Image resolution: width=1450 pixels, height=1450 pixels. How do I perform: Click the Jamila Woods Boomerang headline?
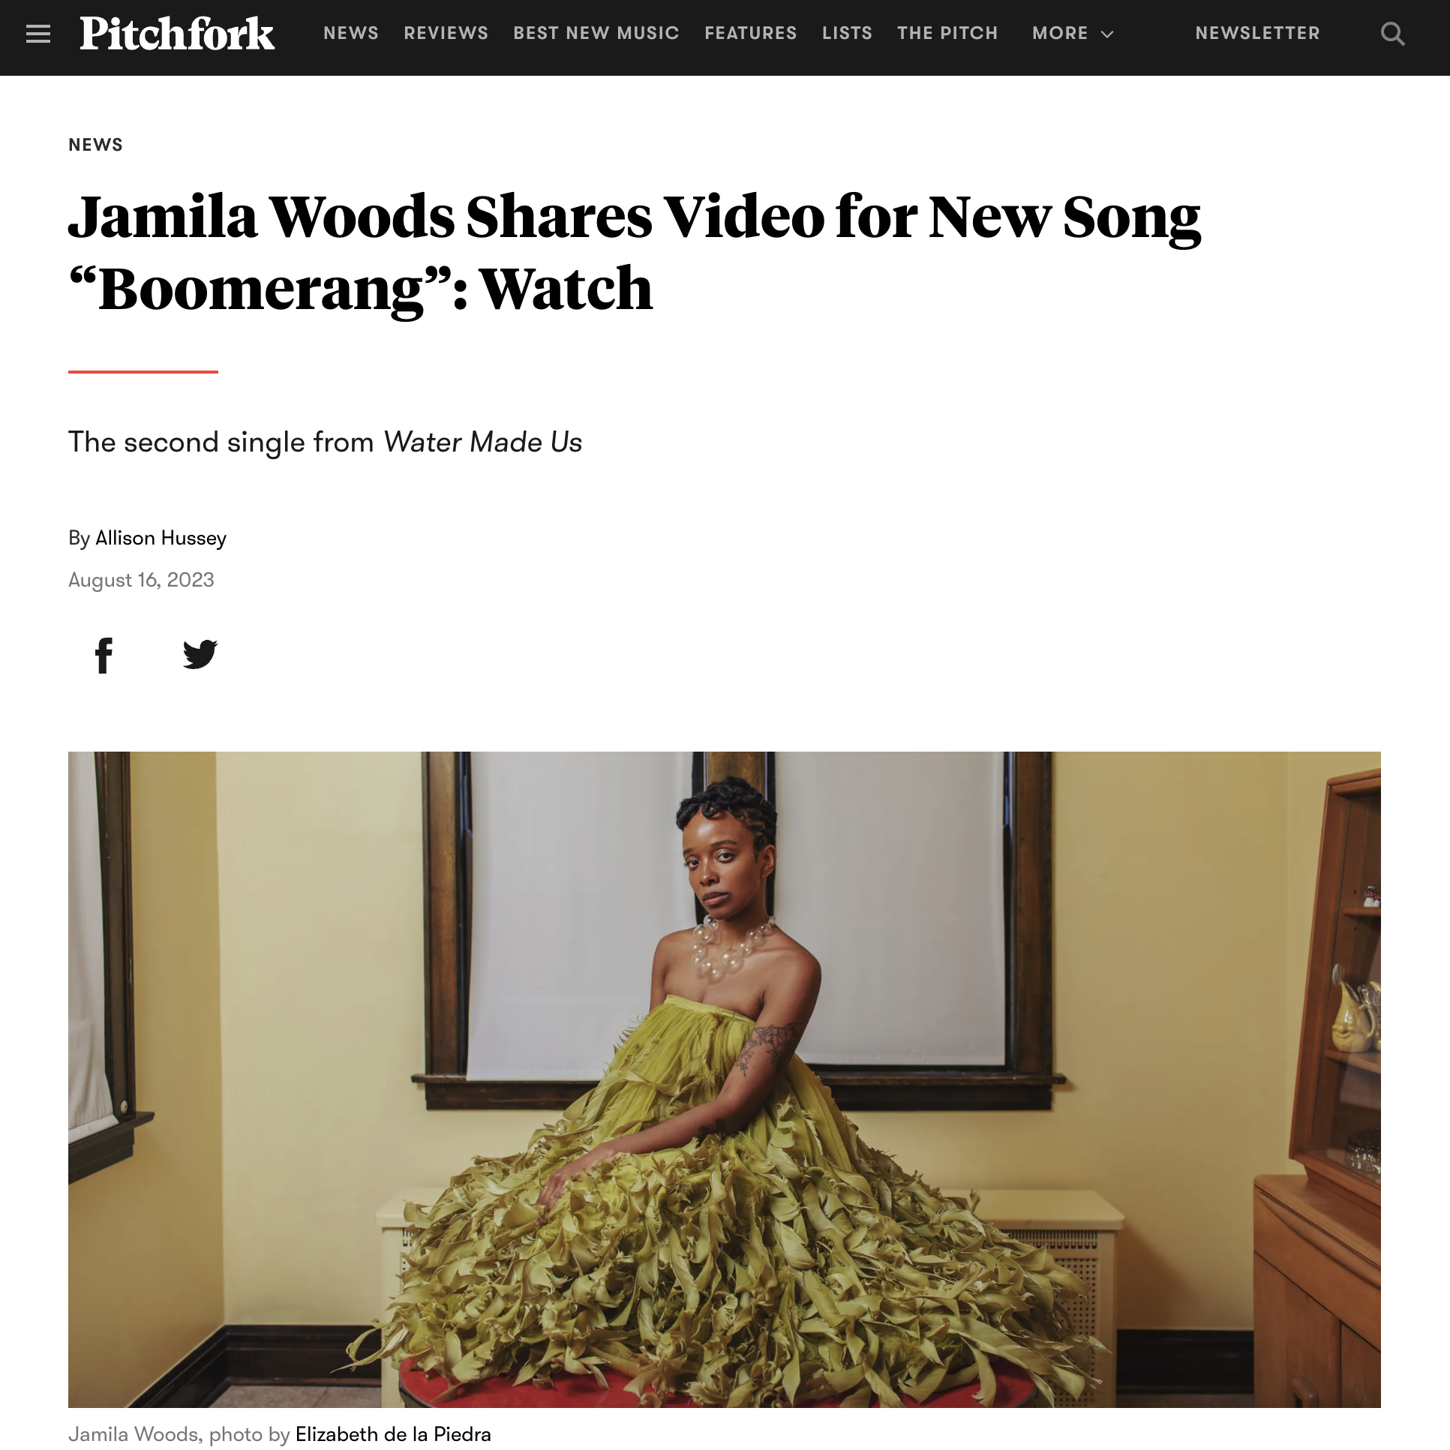[x=635, y=252]
